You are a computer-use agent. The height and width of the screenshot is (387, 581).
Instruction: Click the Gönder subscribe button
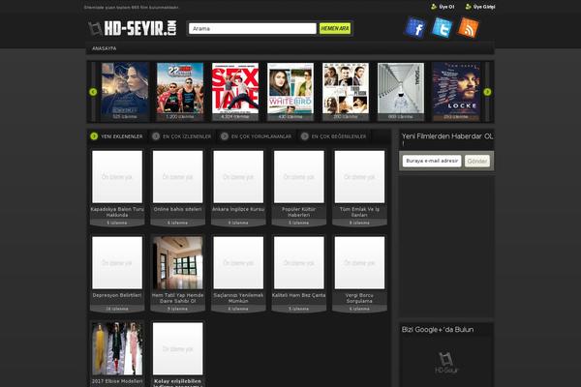click(x=477, y=162)
